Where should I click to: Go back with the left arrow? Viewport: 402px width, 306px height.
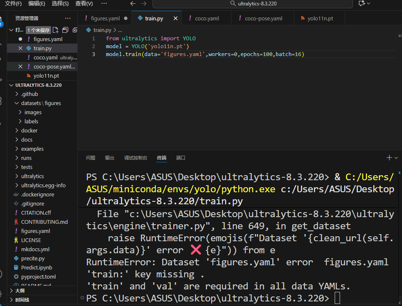133,4
